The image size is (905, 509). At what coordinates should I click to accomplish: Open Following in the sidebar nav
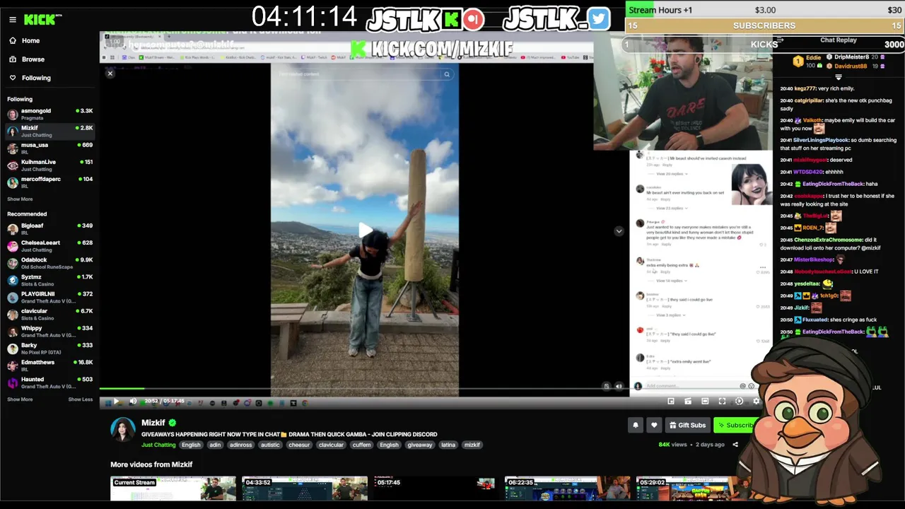36,78
